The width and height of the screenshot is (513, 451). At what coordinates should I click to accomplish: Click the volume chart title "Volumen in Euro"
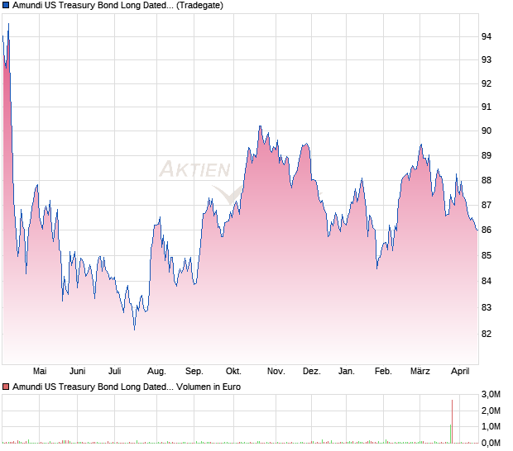(x=209, y=387)
